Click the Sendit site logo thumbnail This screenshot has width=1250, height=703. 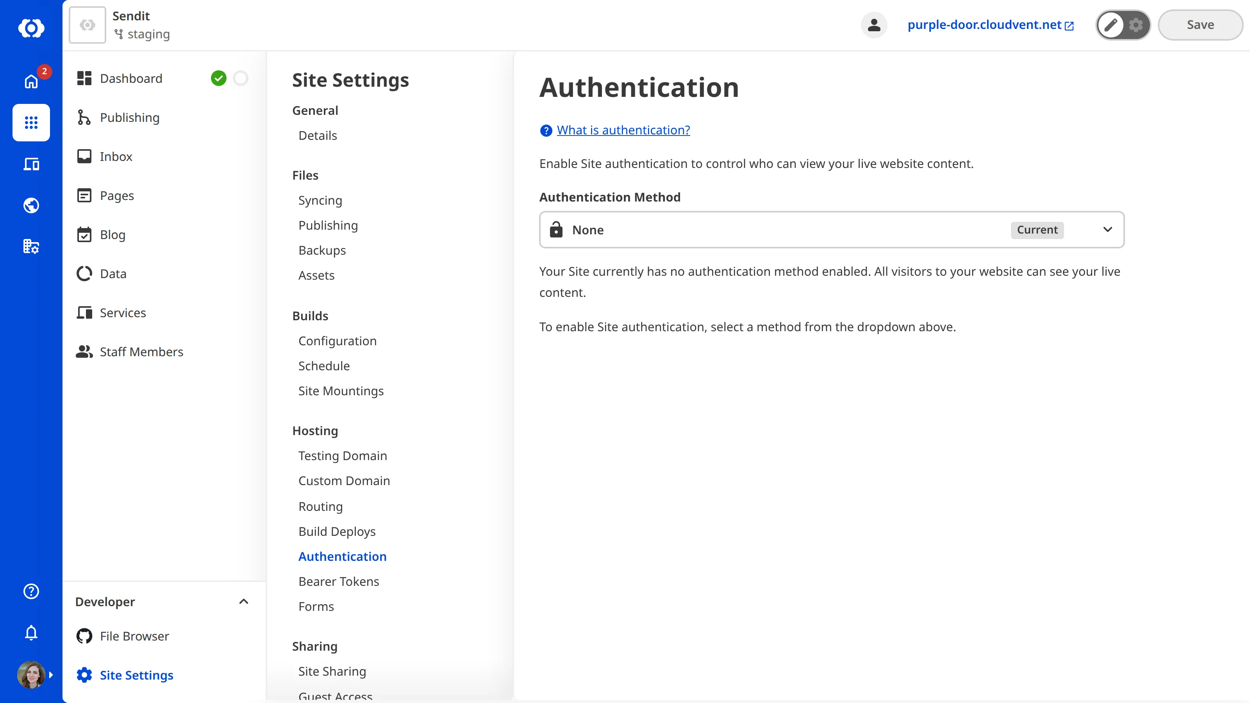click(87, 25)
